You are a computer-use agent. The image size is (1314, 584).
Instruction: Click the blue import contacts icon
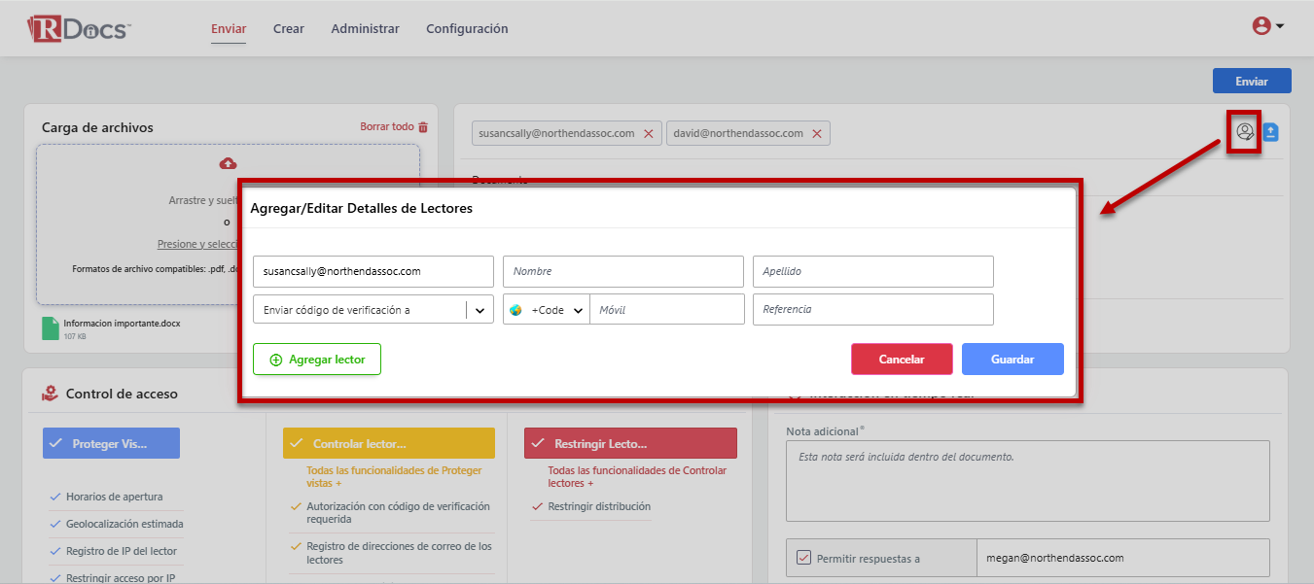[1270, 132]
